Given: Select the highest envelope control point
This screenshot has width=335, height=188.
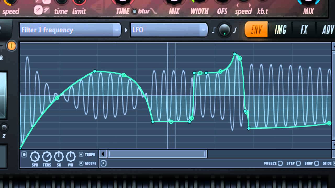Looking at the screenshot, I should pyautogui.click(x=235, y=54).
